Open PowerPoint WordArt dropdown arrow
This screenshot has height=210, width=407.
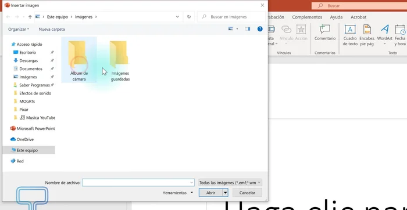(x=385, y=44)
